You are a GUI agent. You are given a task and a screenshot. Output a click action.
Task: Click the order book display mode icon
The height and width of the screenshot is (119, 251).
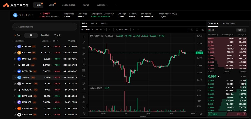pyautogui.click(x=209, y=30)
